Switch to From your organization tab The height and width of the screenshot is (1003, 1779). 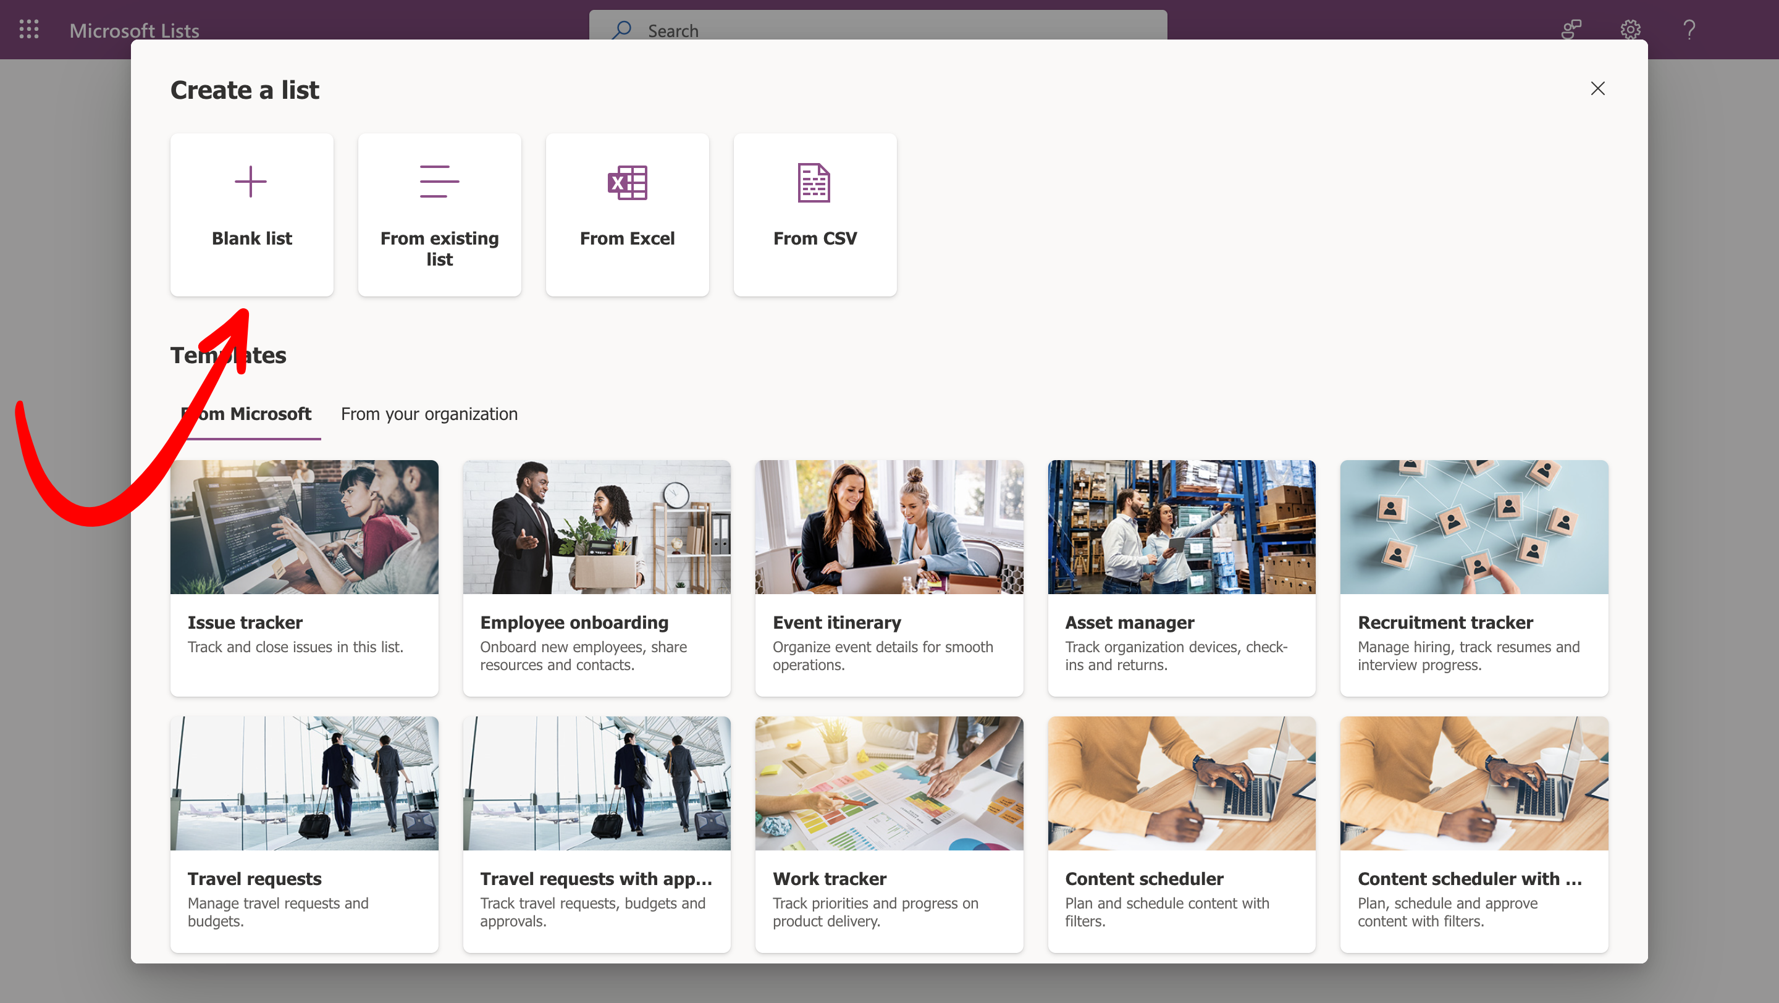[429, 414]
